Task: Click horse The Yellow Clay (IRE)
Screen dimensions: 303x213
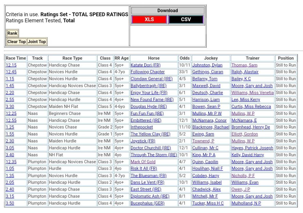Action: coord(150,134)
